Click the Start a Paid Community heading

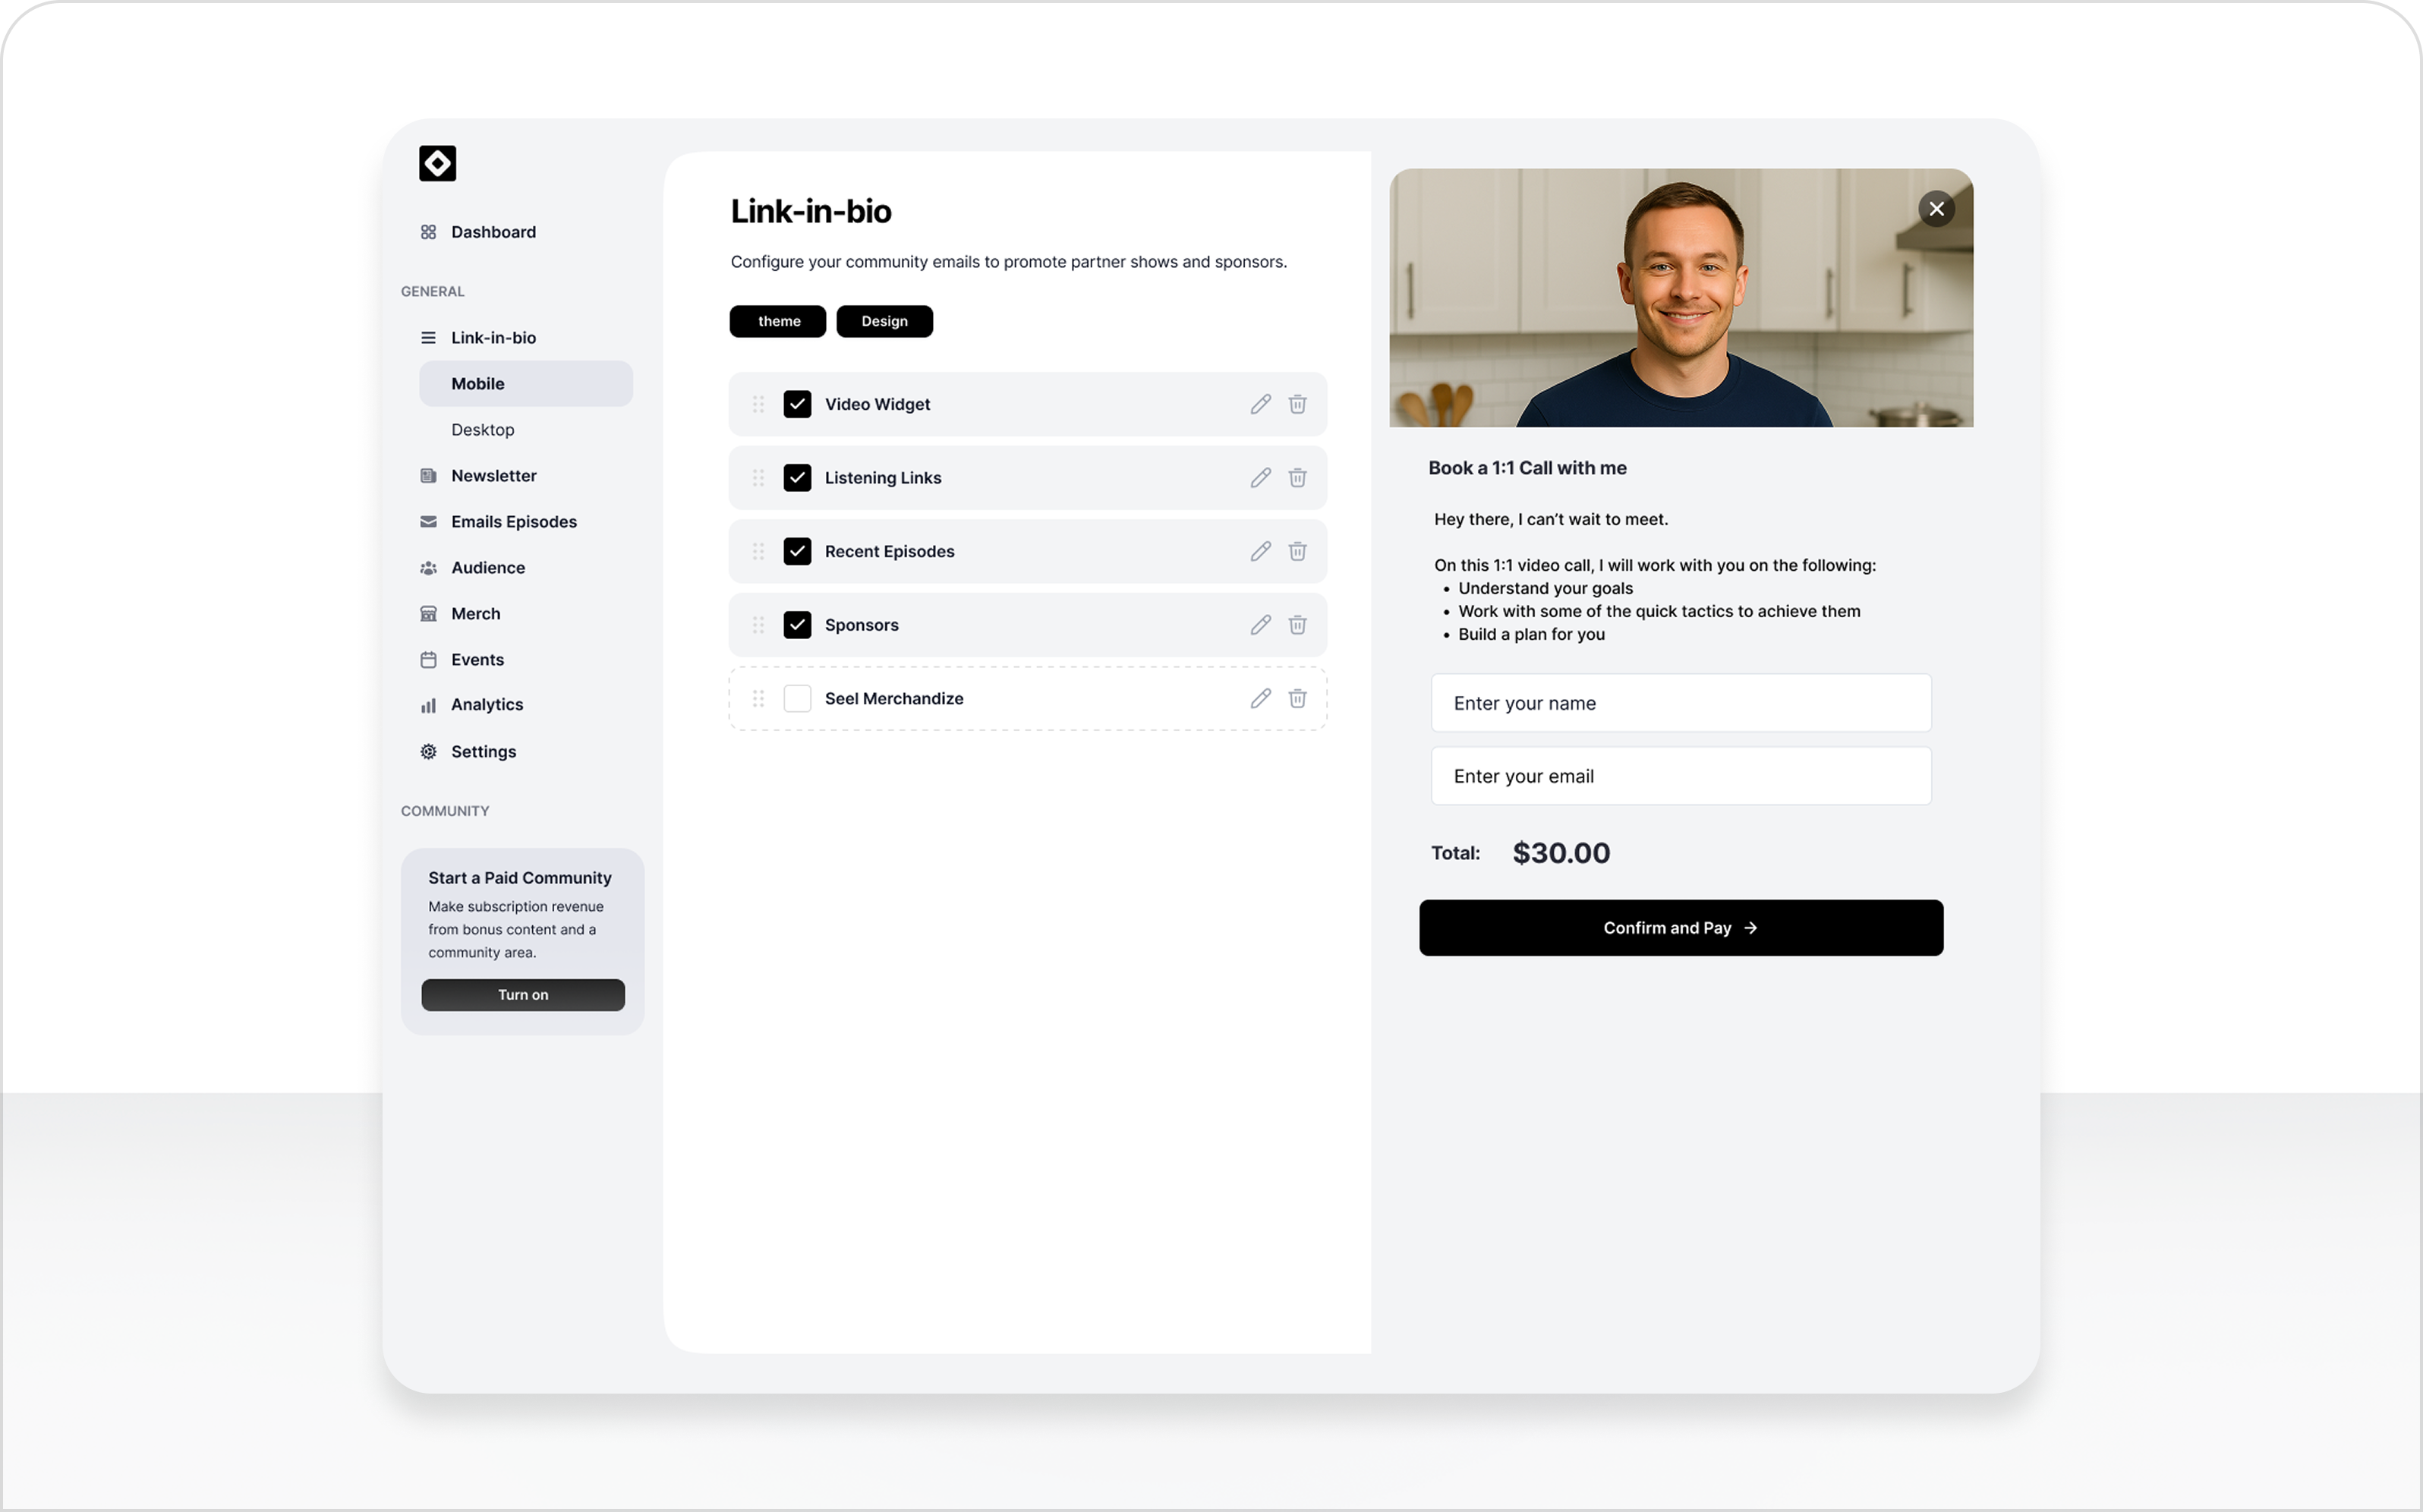pyautogui.click(x=520, y=878)
